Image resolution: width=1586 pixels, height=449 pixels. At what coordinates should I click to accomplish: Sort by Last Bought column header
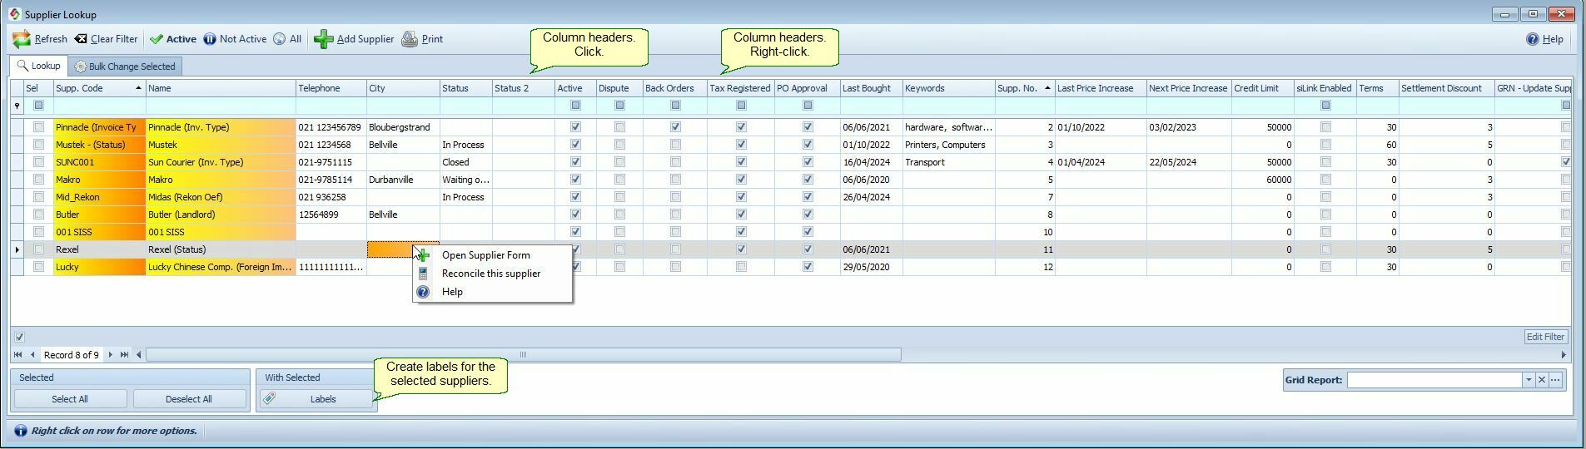click(871, 88)
